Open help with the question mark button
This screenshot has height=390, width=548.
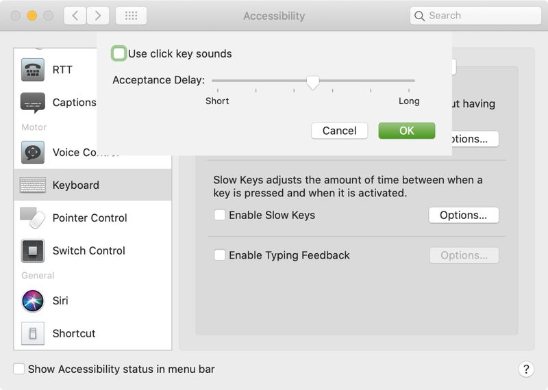(526, 369)
